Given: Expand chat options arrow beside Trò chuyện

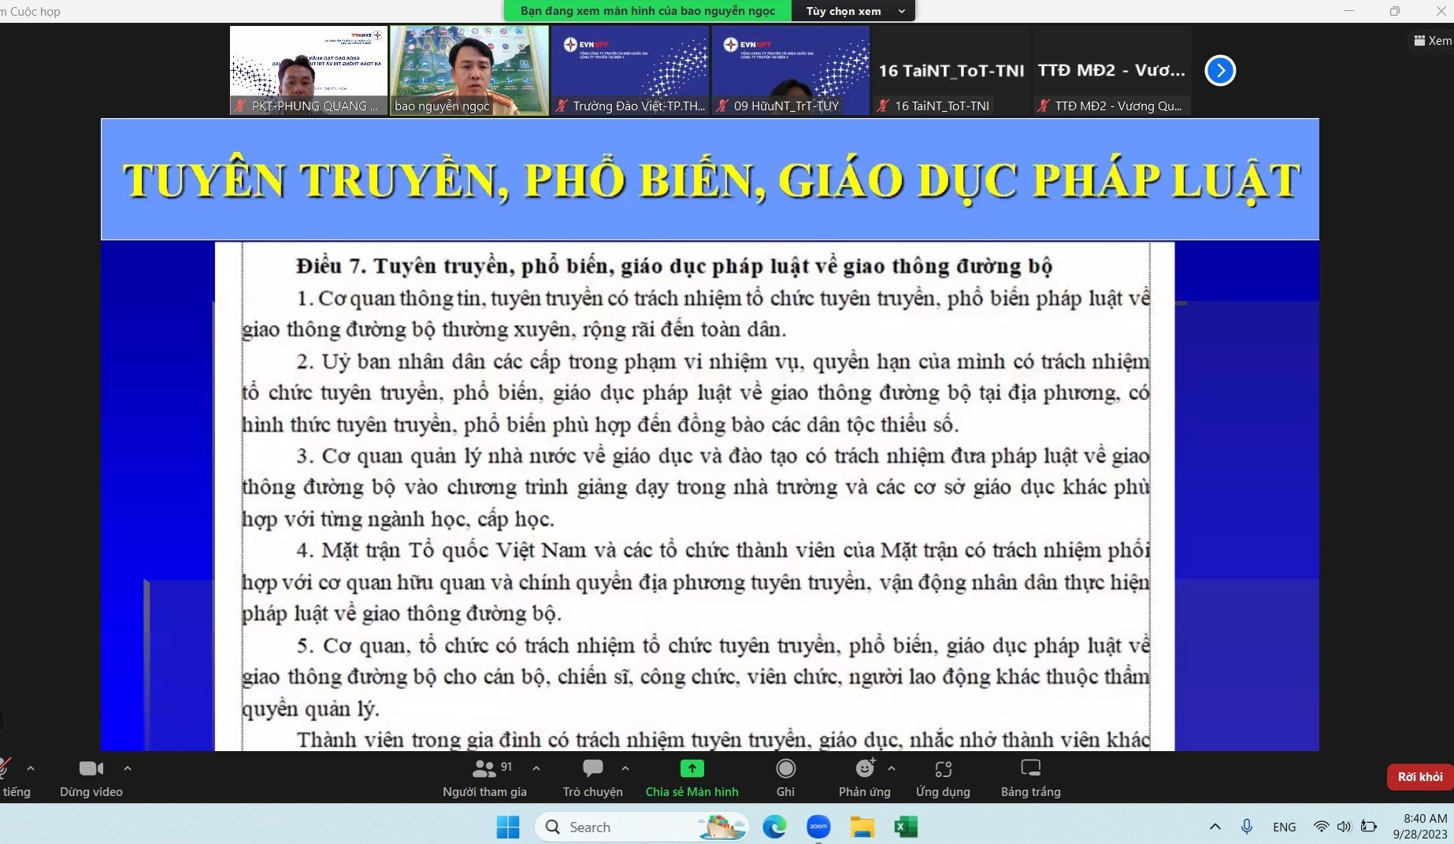Looking at the screenshot, I should [625, 768].
